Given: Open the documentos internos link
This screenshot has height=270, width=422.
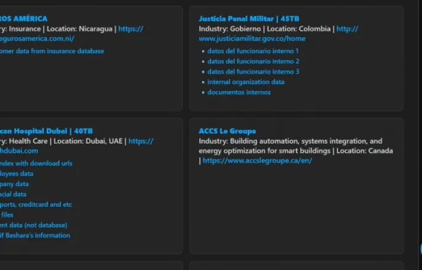Looking at the screenshot, I should [x=239, y=92].
